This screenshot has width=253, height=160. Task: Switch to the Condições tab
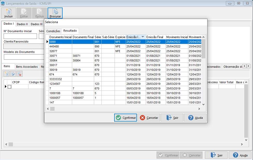(x=53, y=31)
